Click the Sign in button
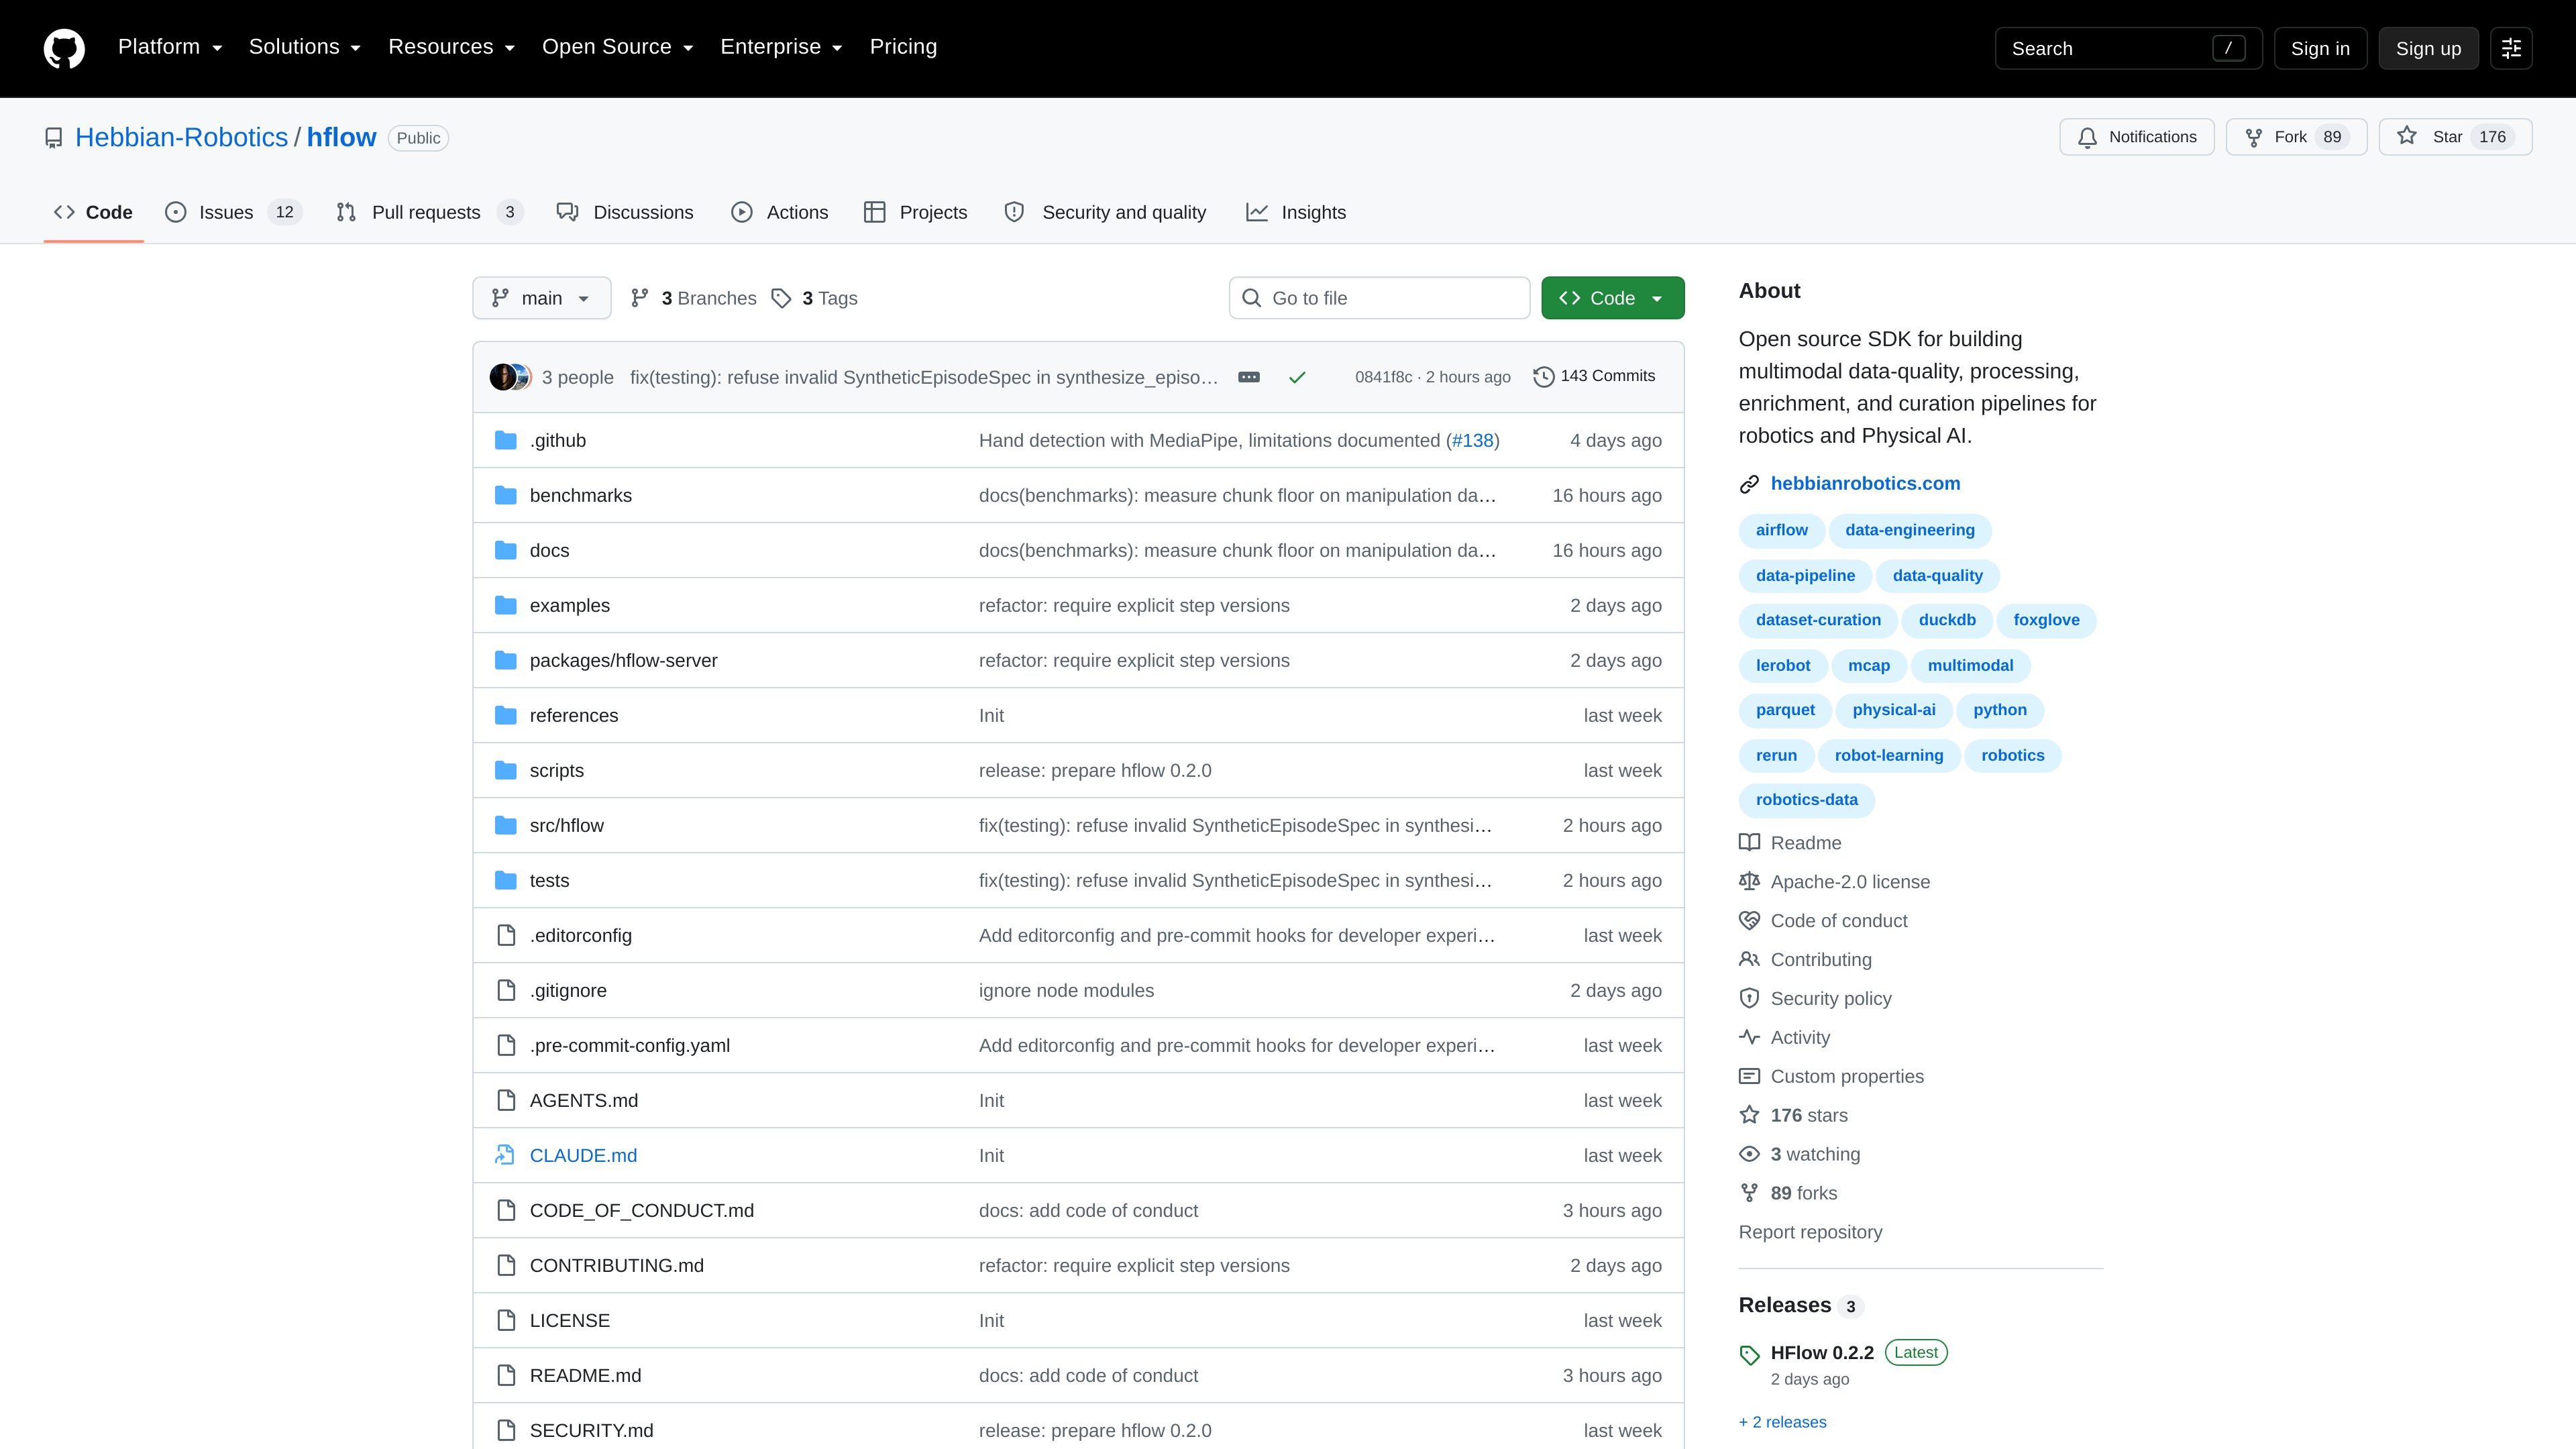Screen dimensions: 2576x1449 point(2320,48)
